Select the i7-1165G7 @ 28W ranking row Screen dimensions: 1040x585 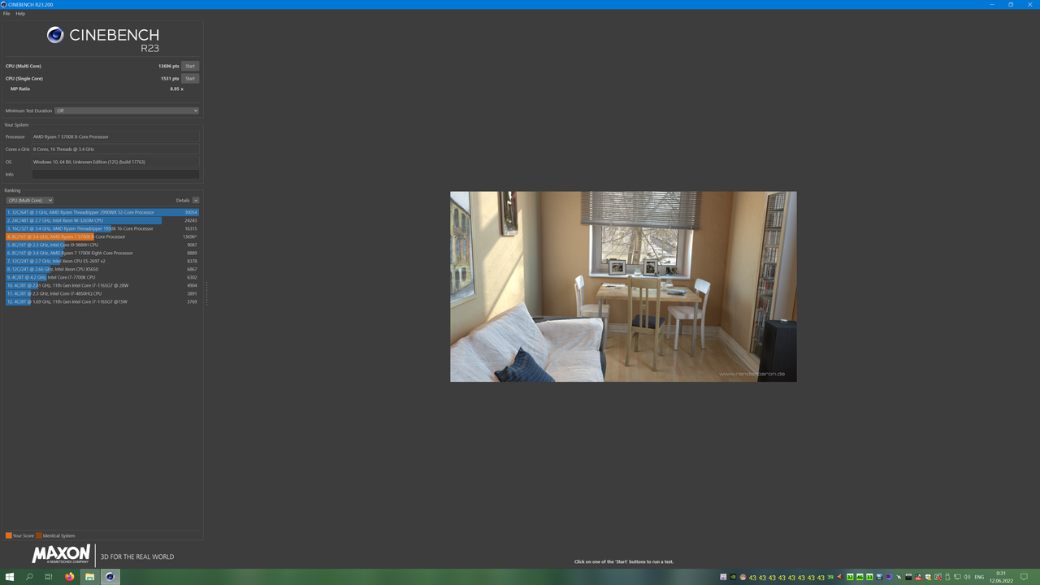(x=102, y=285)
